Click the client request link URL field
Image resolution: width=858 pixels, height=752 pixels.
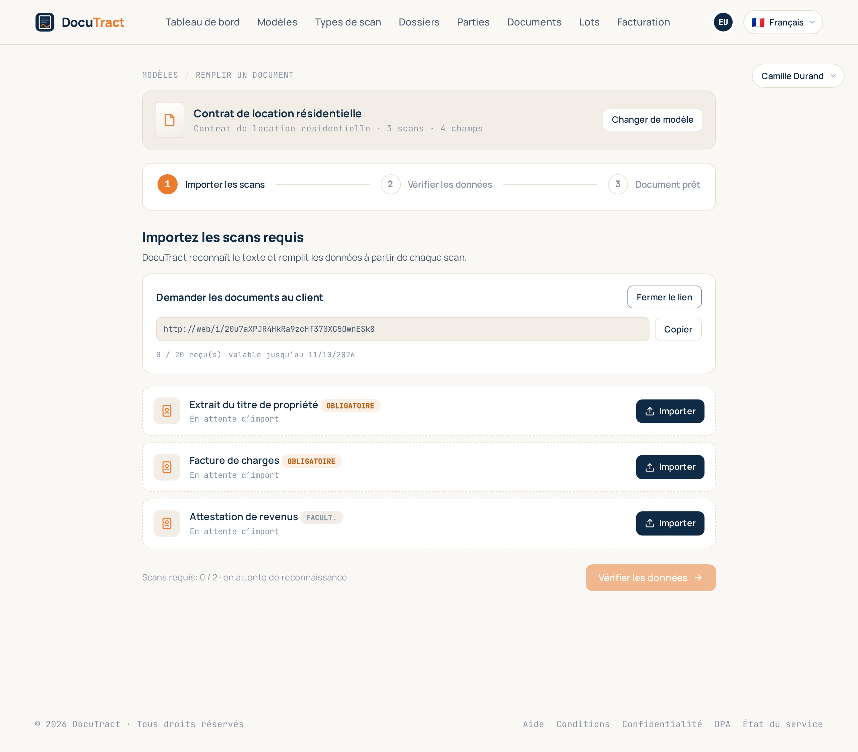(403, 329)
